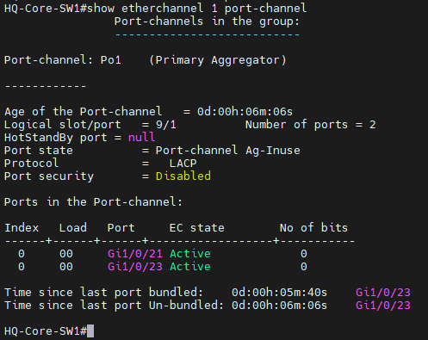Image resolution: width=428 pixels, height=340 pixels.
Task: Click the bundled time 0d:00h:05m:40s
Action: 279,293
